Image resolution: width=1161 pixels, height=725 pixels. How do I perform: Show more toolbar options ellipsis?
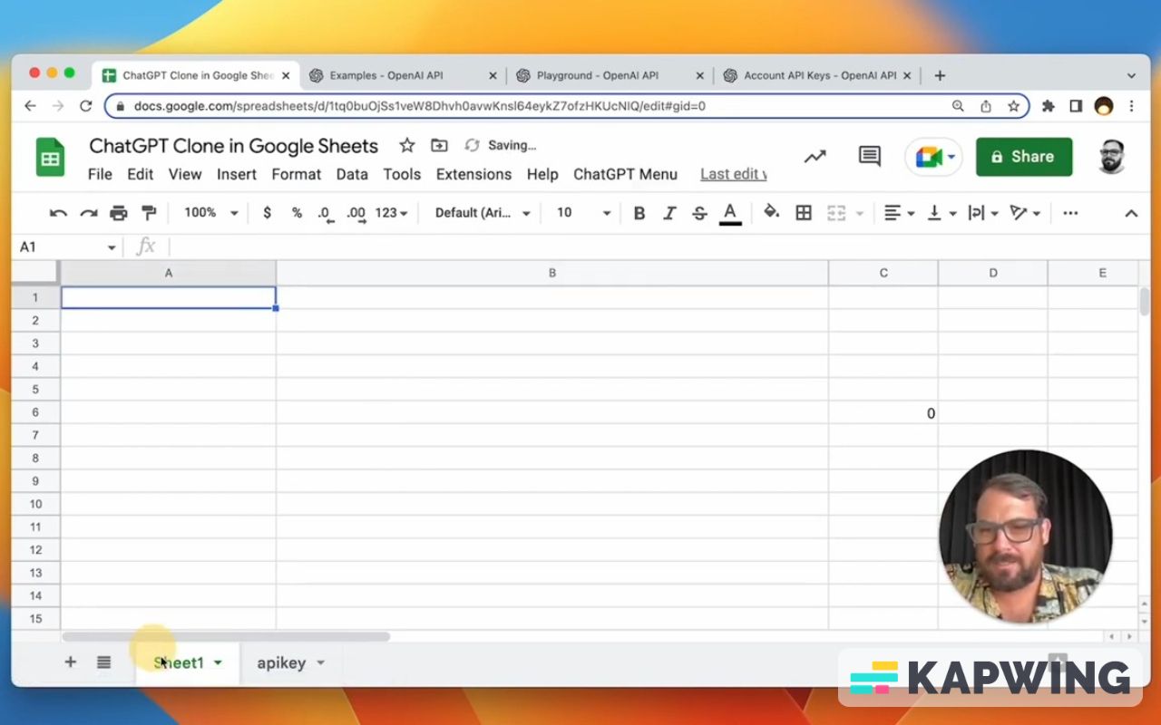coord(1070,213)
